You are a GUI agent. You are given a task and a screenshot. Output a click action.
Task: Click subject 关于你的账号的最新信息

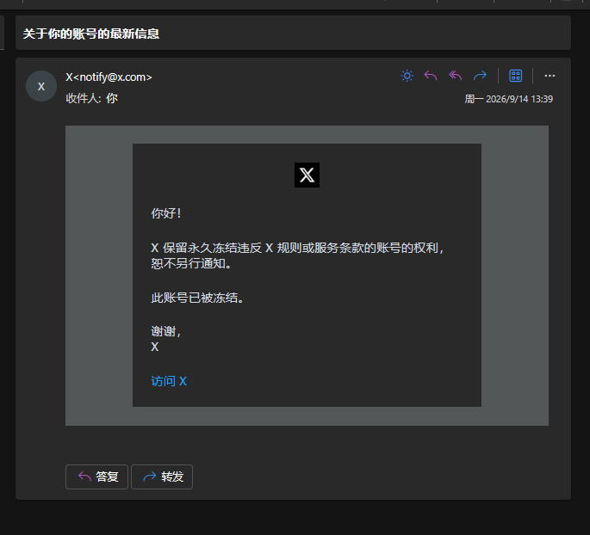91,34
